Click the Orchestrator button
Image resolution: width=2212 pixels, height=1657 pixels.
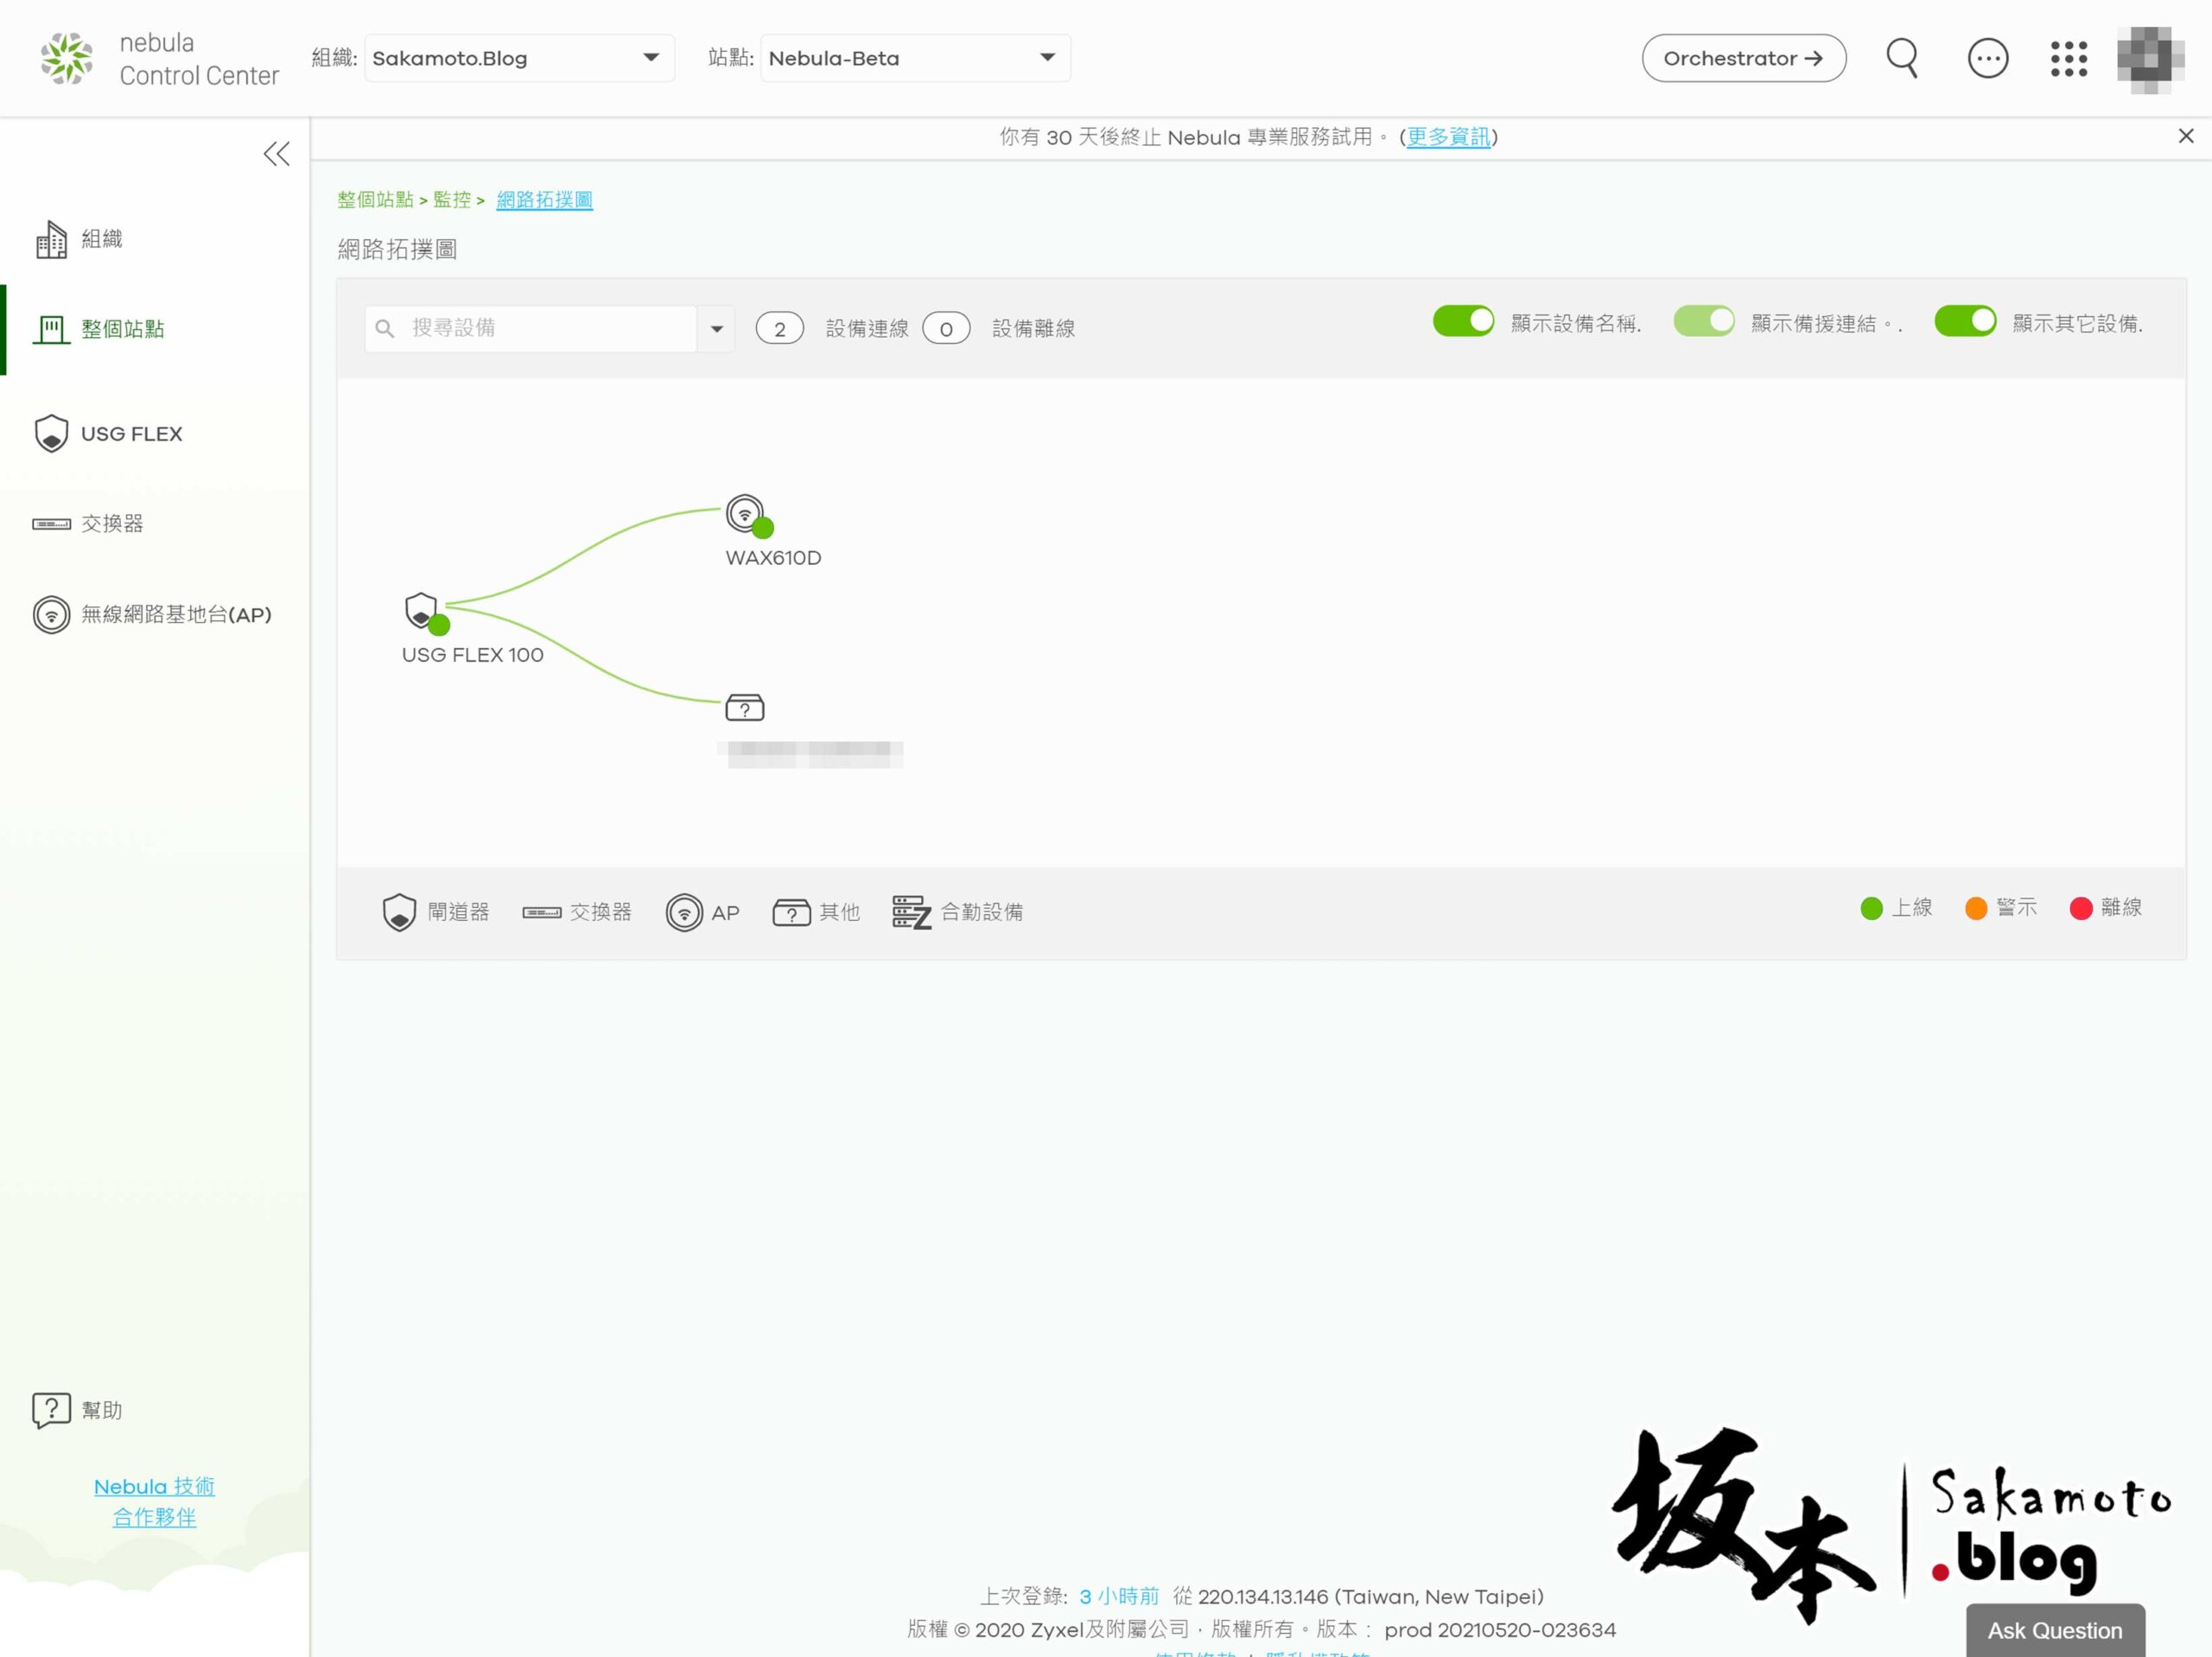[1743, 58]
